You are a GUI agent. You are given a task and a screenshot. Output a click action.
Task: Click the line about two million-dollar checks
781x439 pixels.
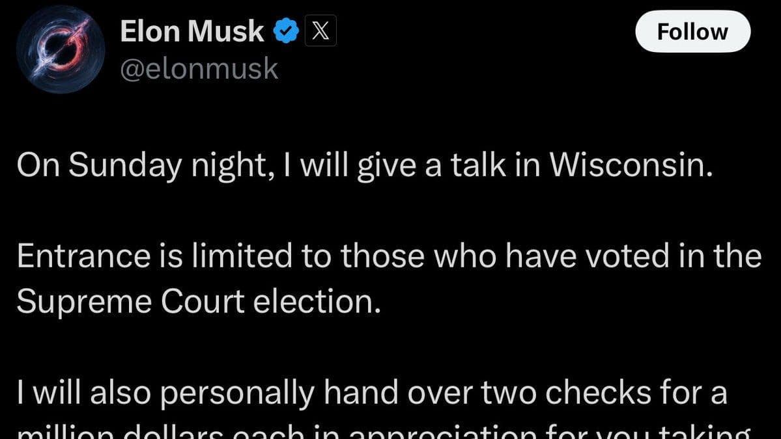point(371,392)
